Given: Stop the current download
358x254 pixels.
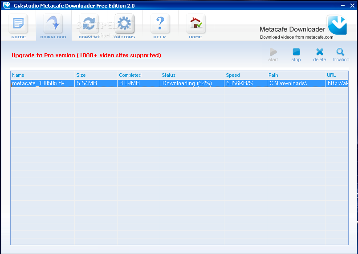Looking at the screenshot, I should pyautogui.click(x=296, y=55).
